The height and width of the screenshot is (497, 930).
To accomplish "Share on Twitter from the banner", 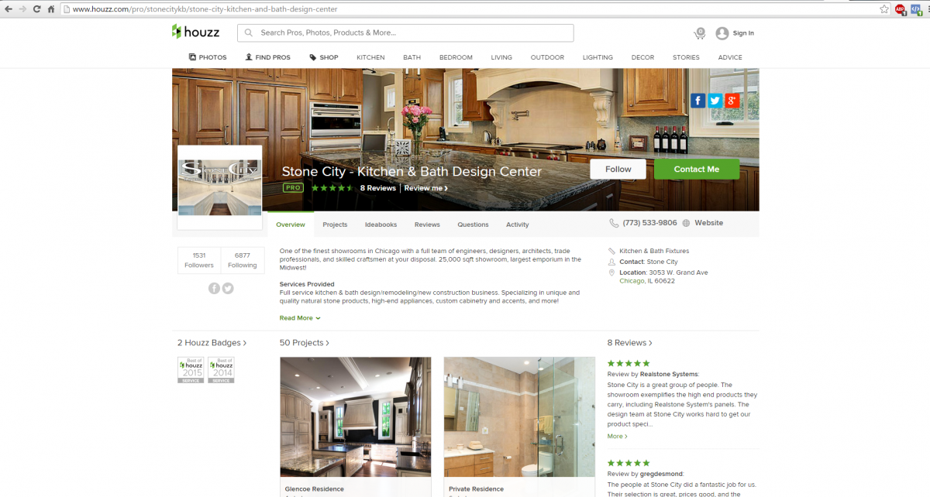I will [715, 101].
